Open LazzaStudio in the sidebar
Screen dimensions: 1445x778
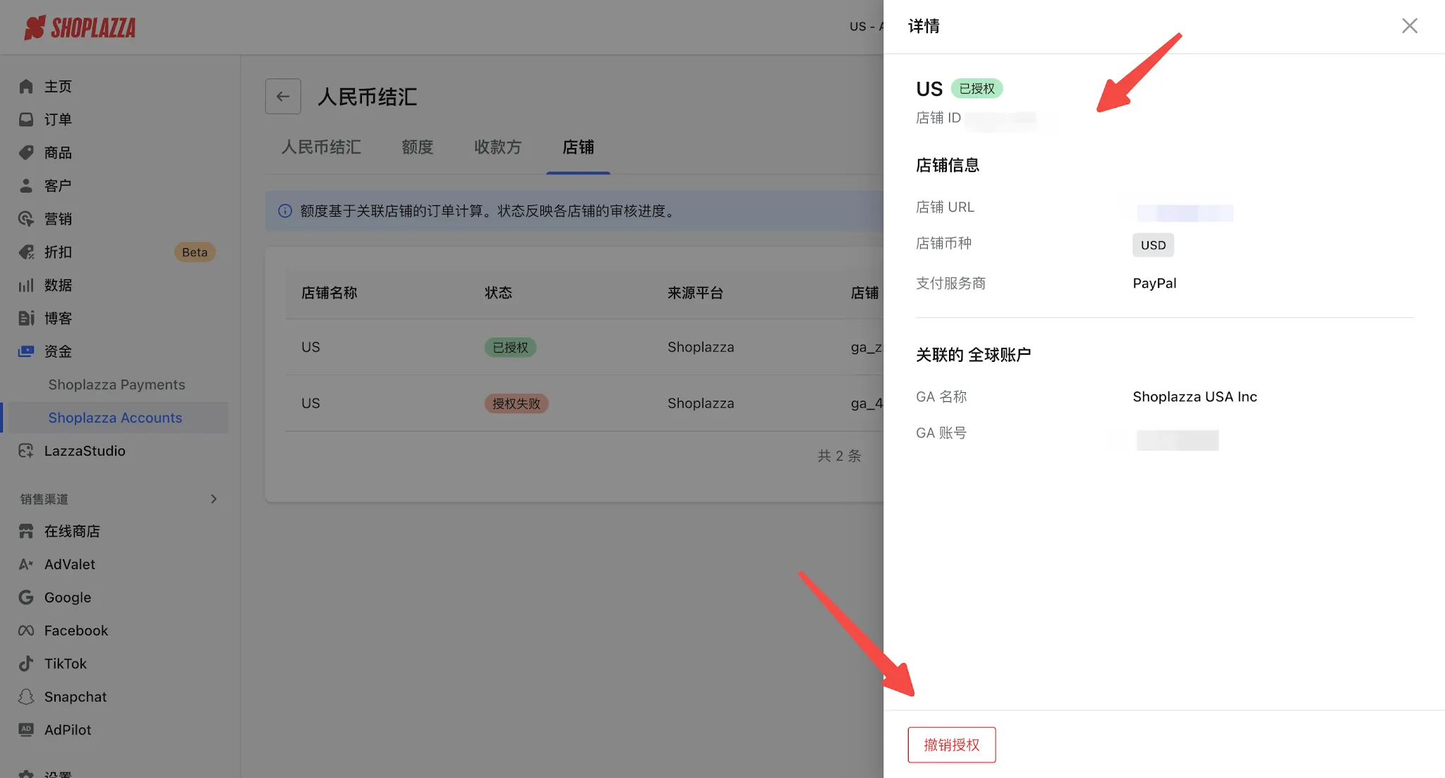click(x=85, y=451)
